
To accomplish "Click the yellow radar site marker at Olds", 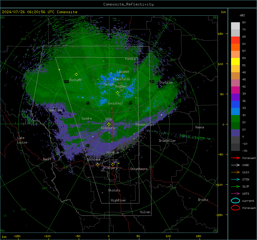I will [109, 124].
